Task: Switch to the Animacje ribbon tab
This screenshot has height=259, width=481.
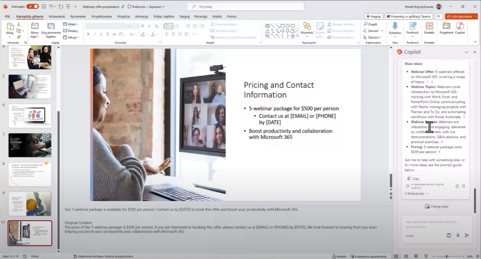Action: pos(142,17)
